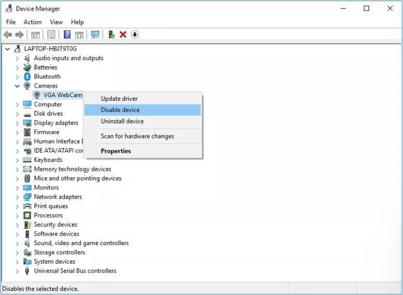Open the View menu
The image size is (403, 295).
(x=56, y=22)
